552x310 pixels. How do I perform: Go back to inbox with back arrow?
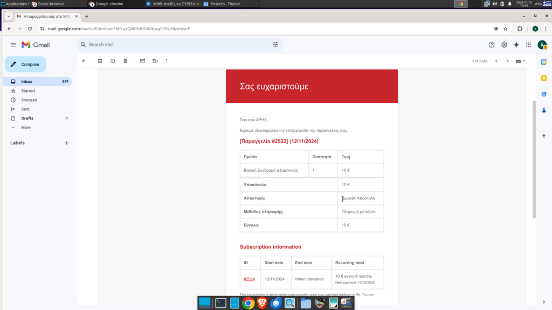click(84, 61)
